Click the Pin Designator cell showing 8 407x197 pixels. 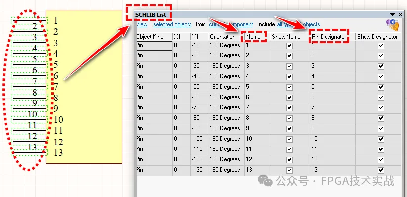332,118
